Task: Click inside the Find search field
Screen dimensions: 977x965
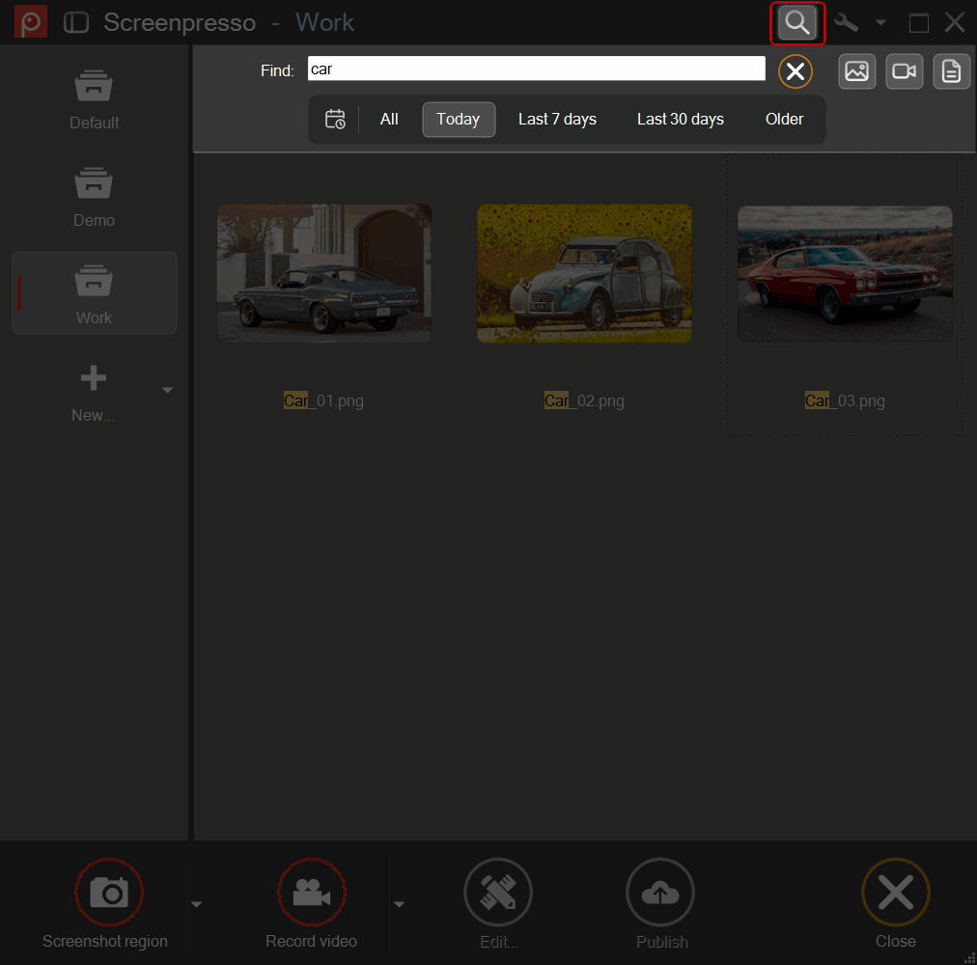Action: tap(537, 69)
